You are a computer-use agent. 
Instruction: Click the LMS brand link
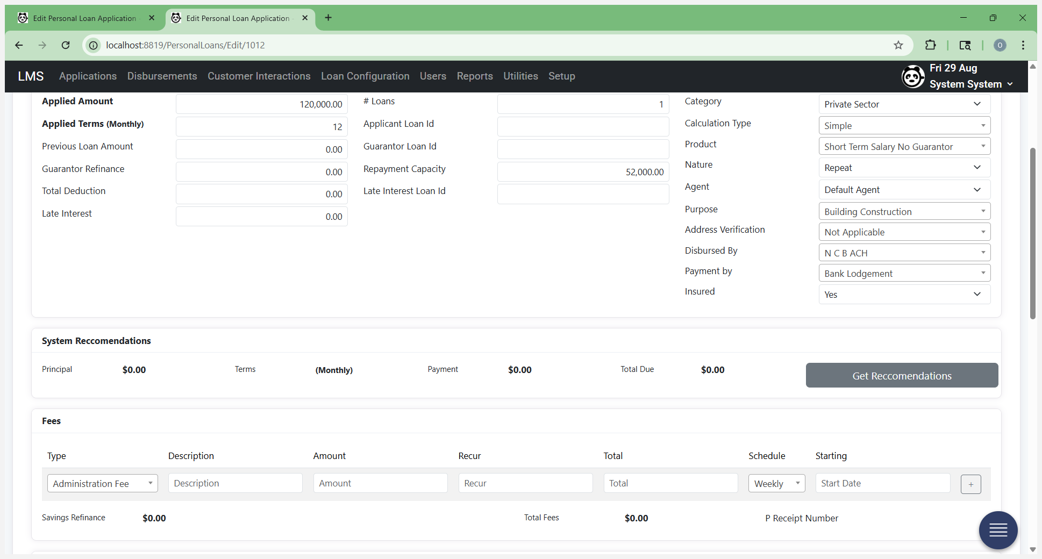31,76
